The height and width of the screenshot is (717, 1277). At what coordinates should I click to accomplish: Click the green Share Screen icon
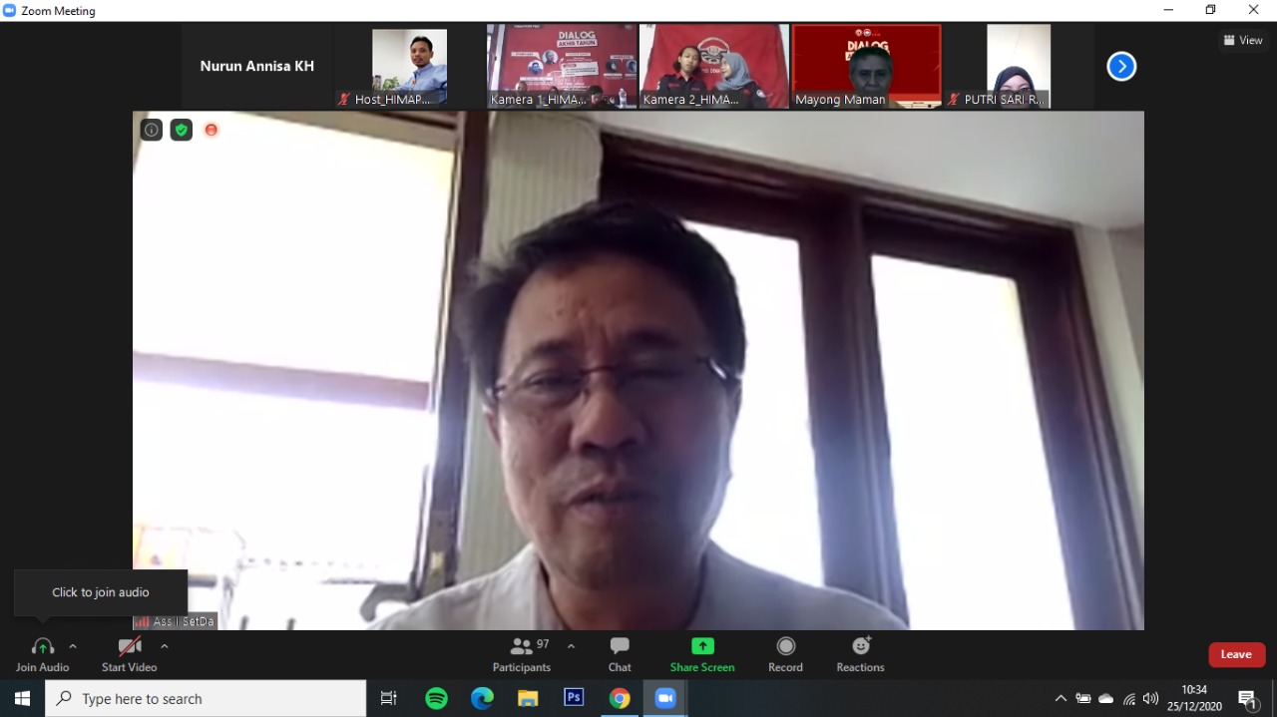coord(702,646)
